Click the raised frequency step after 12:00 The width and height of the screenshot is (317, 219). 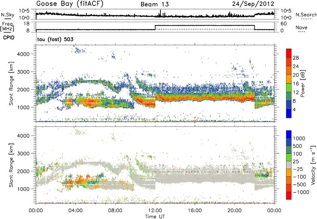pos(205,25)
